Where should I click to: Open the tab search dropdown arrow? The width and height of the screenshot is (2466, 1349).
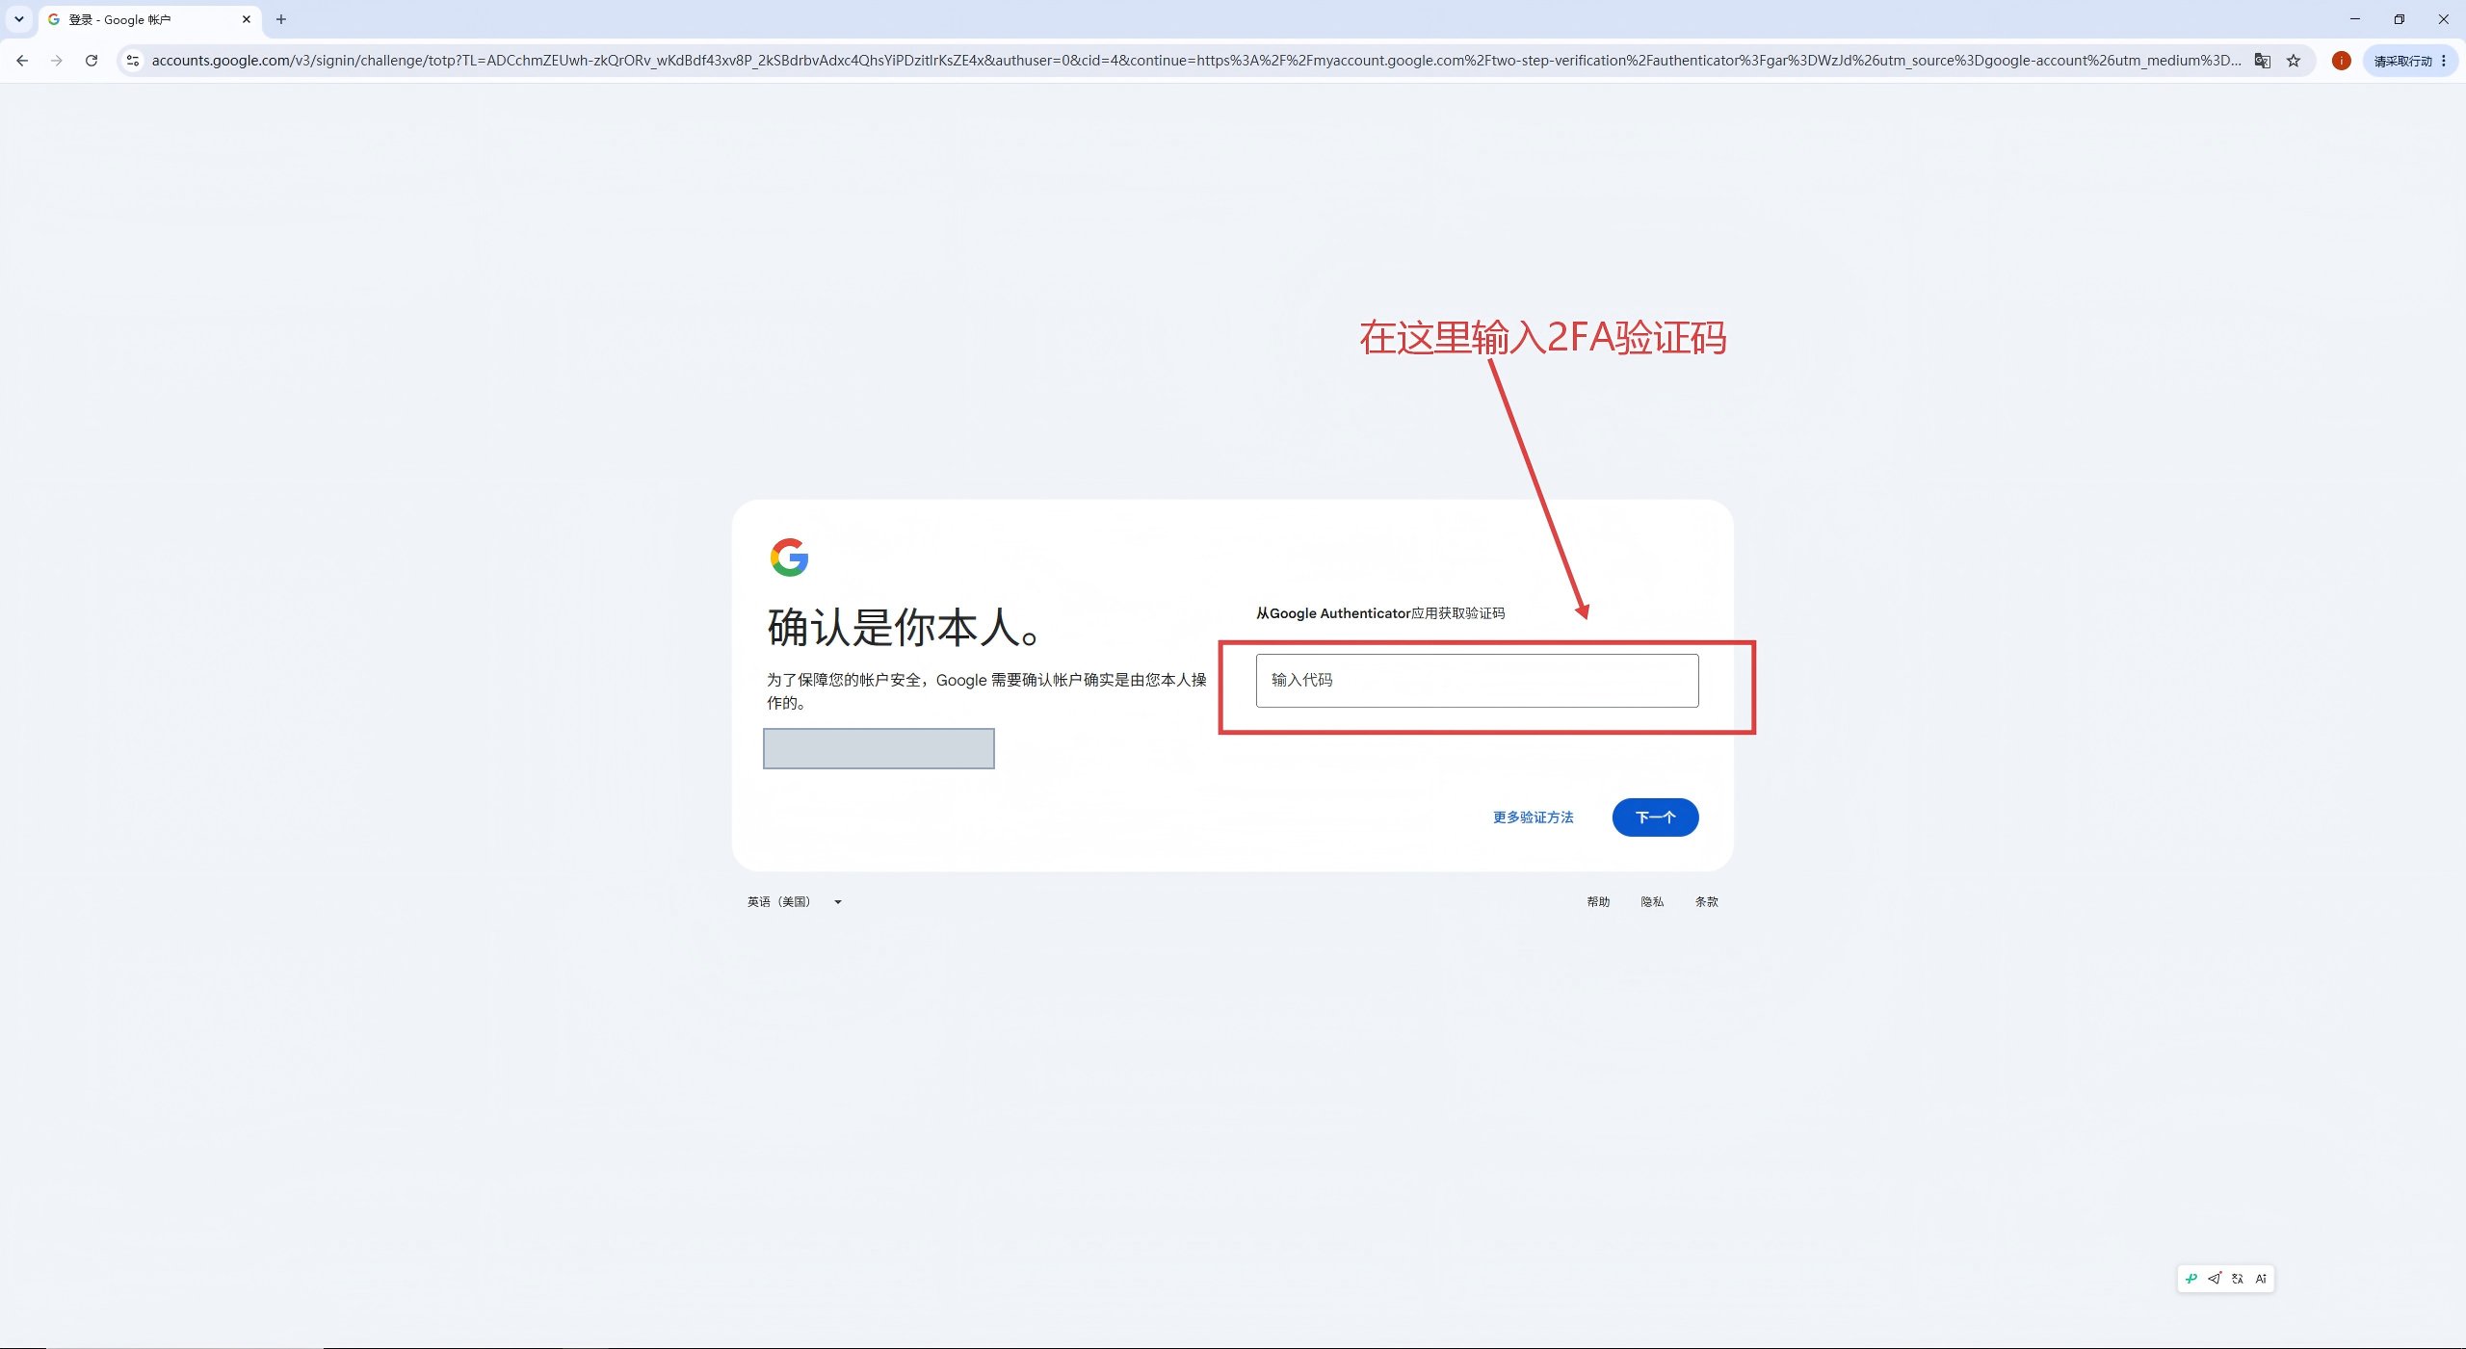[x=18, y=19]
